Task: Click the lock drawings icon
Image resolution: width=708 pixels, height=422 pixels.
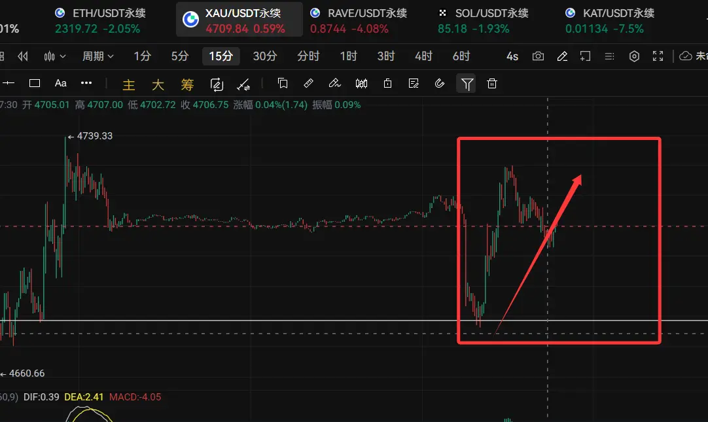Action: (x=387, y=83)
